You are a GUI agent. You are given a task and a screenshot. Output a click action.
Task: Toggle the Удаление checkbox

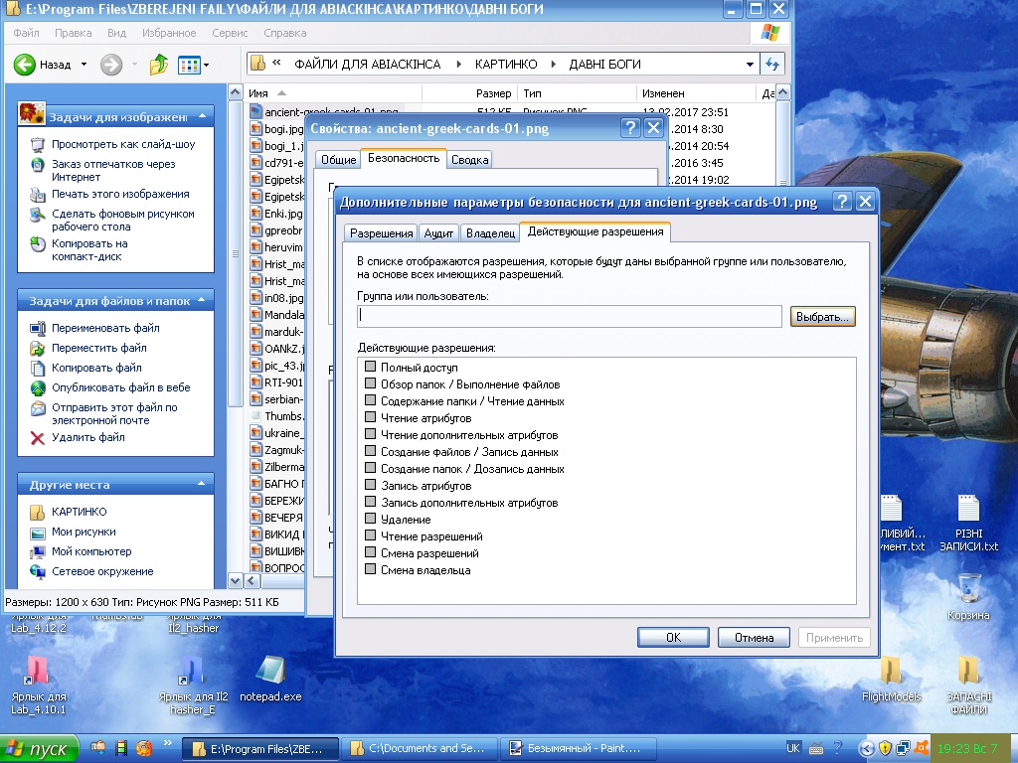click(x=370, y=519)
